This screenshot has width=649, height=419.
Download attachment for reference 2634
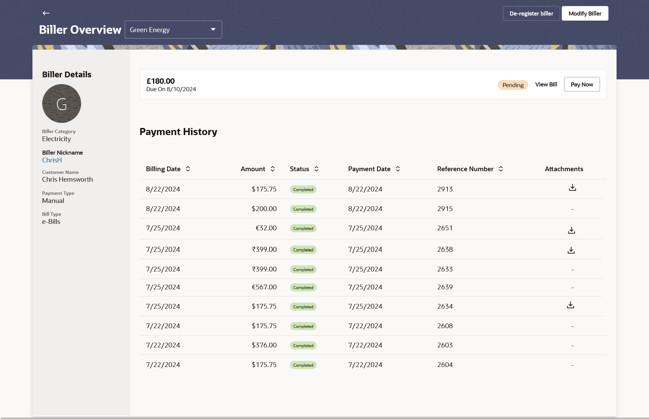tap(570, 305)
